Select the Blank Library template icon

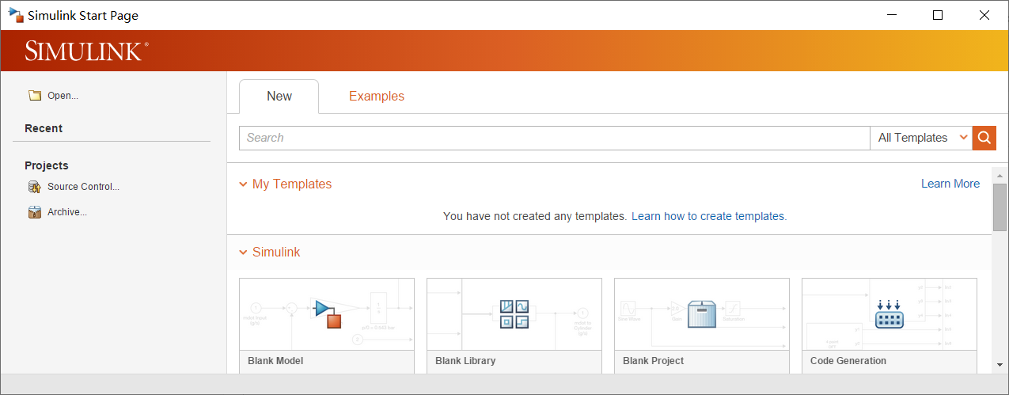514,313
